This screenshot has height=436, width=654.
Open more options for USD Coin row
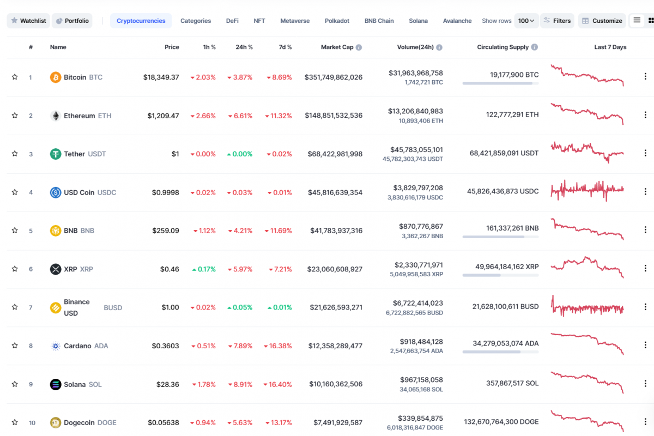coord(645,192)
